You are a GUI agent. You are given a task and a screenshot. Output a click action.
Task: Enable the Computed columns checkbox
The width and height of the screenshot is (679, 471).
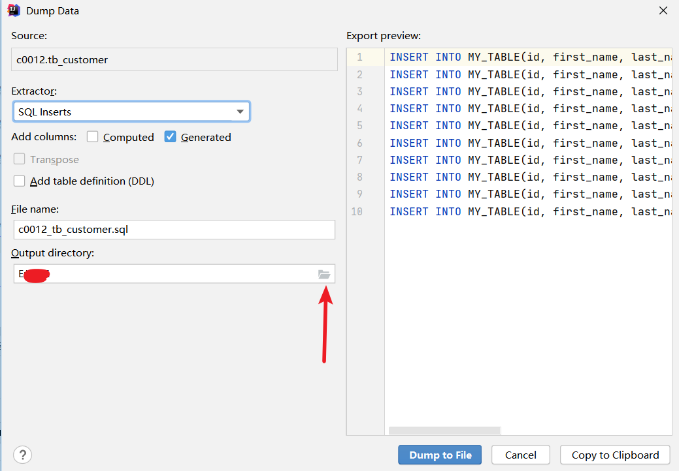[x=92, y=136]
